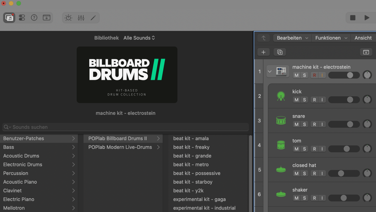Toggle the Library button in the toolbar

(9, 18)
